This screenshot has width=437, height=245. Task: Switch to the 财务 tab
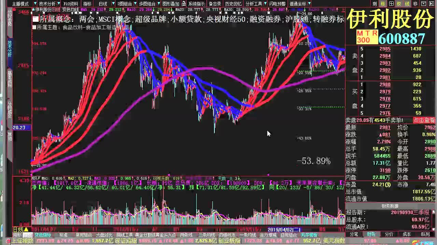click(x=371, y=234)
